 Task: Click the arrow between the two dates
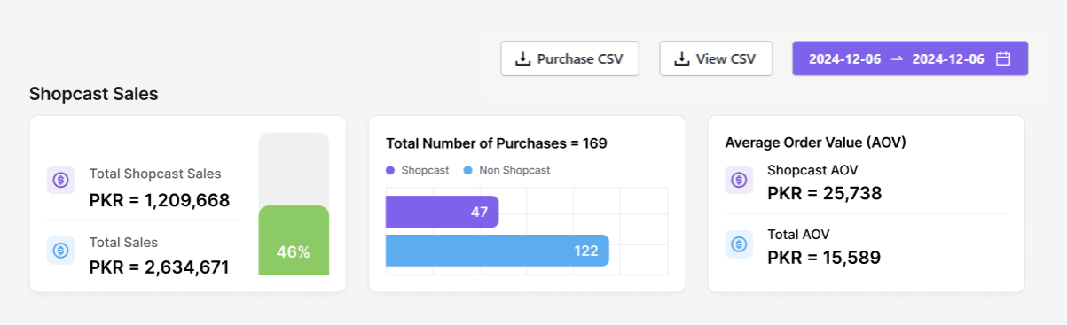[897, 59]
